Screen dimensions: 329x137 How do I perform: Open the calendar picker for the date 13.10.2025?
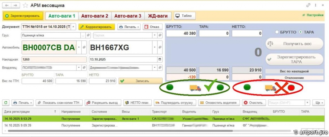coord(160,59)
